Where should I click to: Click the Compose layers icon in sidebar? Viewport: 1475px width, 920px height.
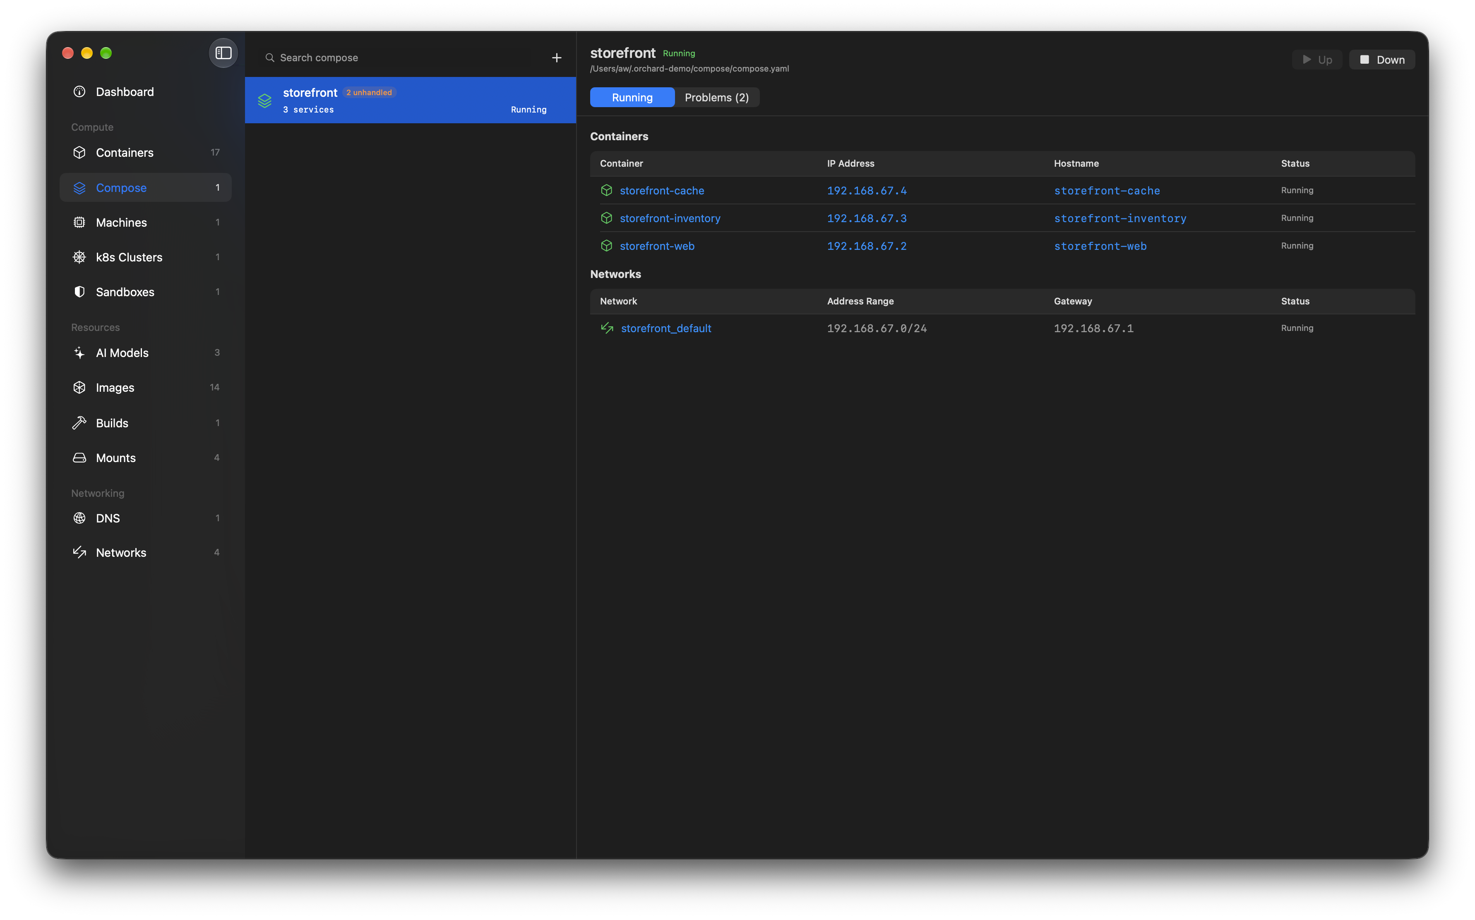coord(79,188)
